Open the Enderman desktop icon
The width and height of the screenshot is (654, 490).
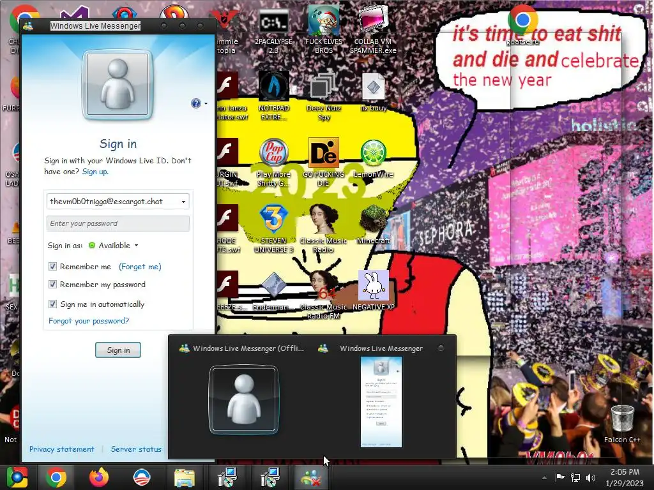tap(273, 291)
